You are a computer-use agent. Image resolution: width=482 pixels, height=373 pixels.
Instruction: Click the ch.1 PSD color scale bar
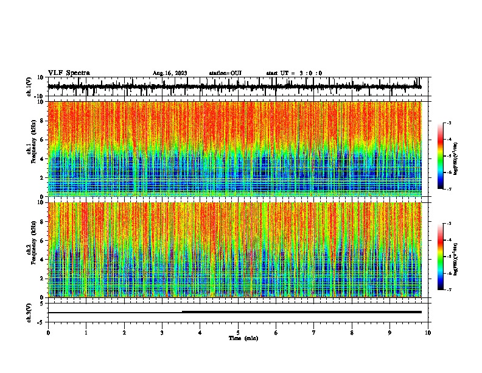[440, 156]
